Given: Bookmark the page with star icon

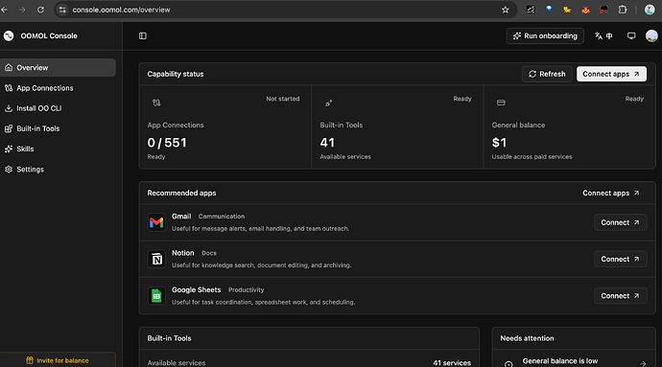Looking at the screenshot, I should [505, 10].
